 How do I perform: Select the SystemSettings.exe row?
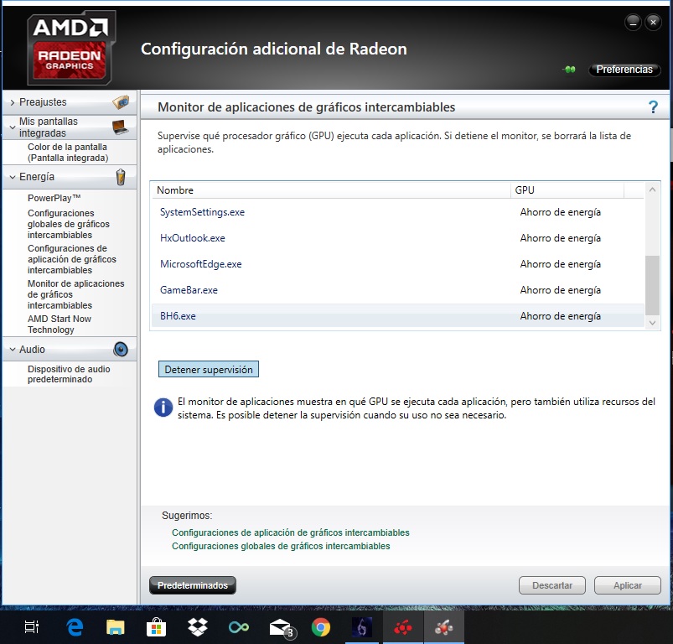point(398,212)
